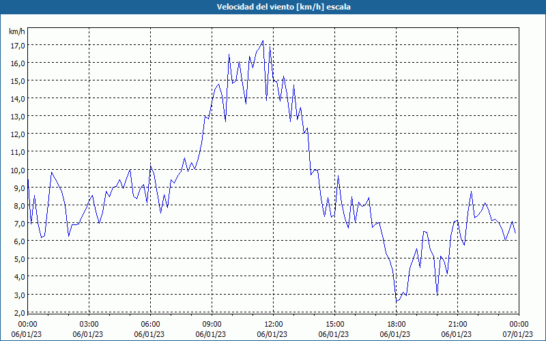Screen dimensions: 546x341
Task: Select the 5,0 y-axis value
Action: point(18,259)
